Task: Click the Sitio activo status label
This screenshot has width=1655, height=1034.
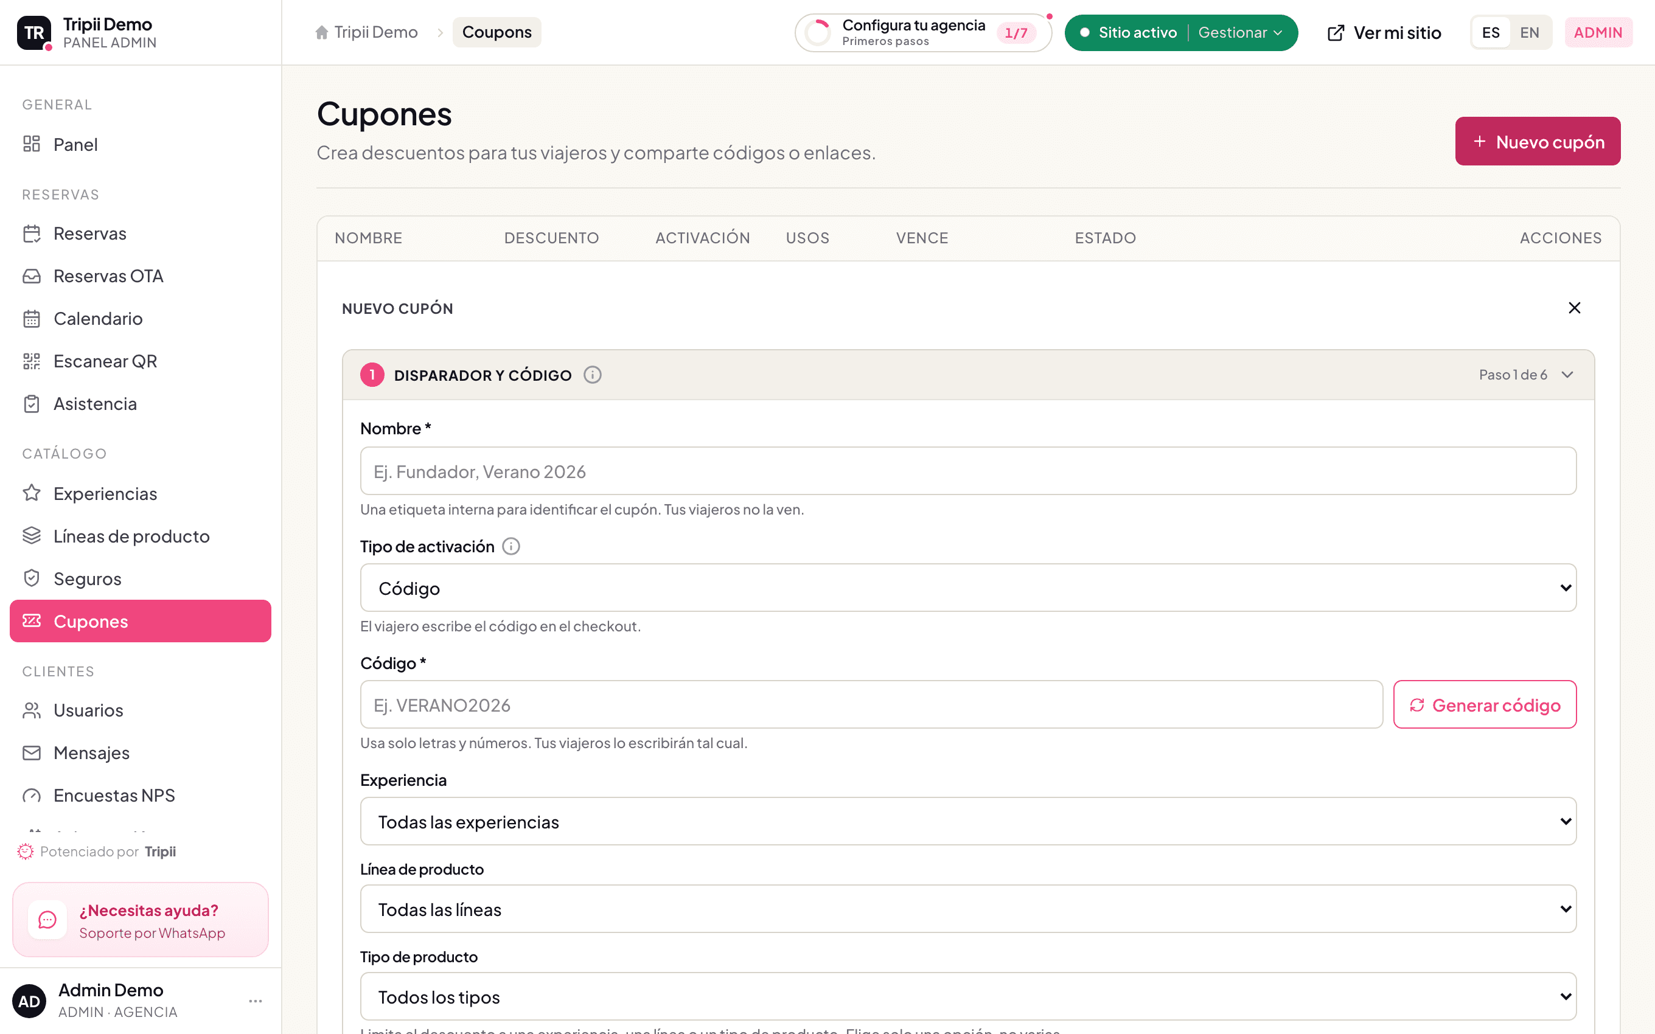Action: click(1137, 32)
